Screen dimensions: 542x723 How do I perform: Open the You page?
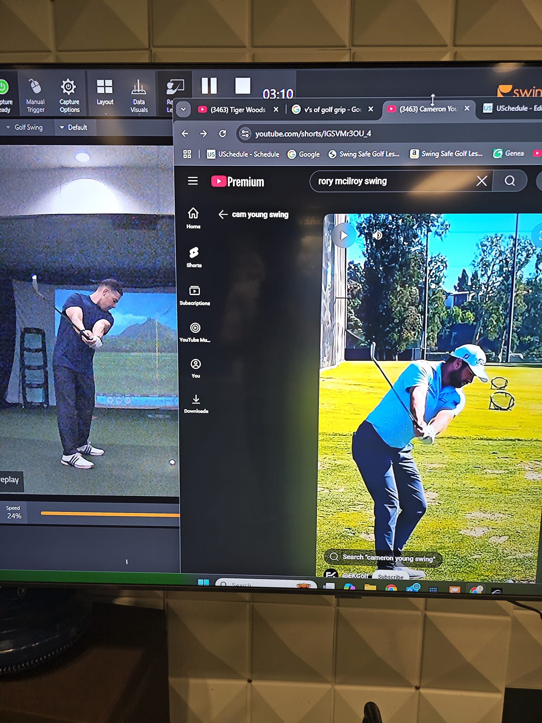(196, 368)
